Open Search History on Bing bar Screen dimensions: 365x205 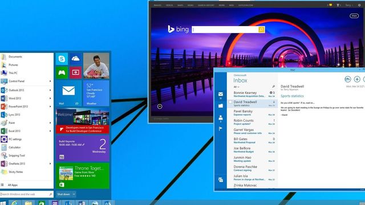click(206, 5)
